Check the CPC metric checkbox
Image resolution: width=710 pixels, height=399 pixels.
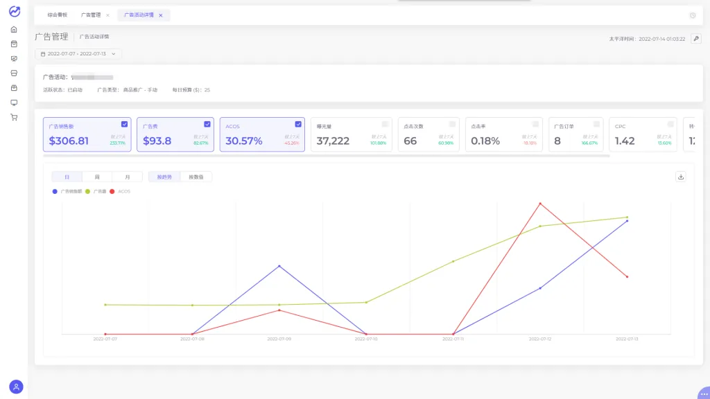coord(670,124)
